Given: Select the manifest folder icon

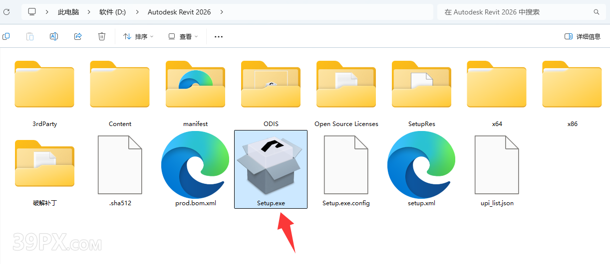Looking at the screenshot, I should [x=195, y=84].
